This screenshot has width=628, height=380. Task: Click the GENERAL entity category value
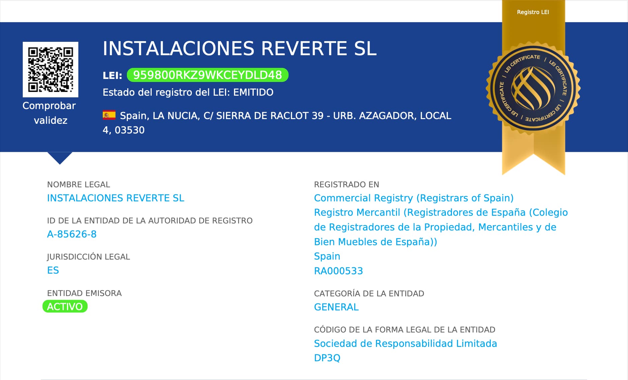(336, 307)
